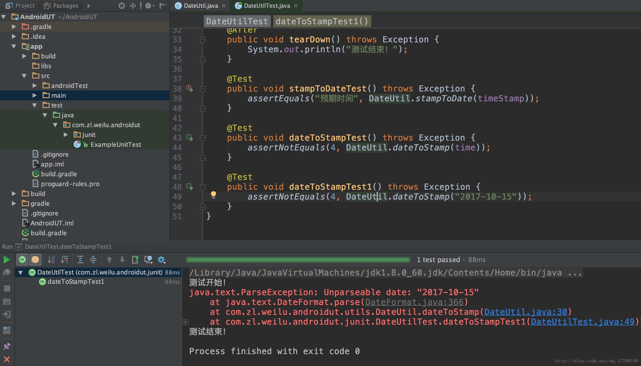The image size is (641, 366).
Task: Collapse the app module folder
Action: click(x=14, y=47)
